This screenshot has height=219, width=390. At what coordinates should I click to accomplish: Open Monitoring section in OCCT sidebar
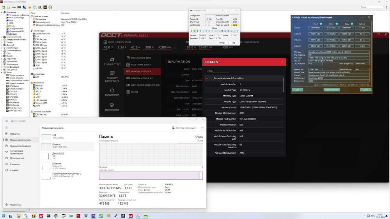[x=112, y=107]
